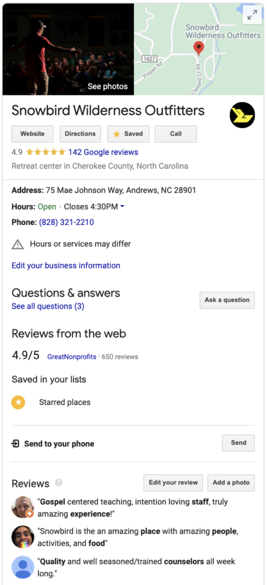Open the 142 Google reviews link
Screen dimensions: 267x585
point(103,152)
